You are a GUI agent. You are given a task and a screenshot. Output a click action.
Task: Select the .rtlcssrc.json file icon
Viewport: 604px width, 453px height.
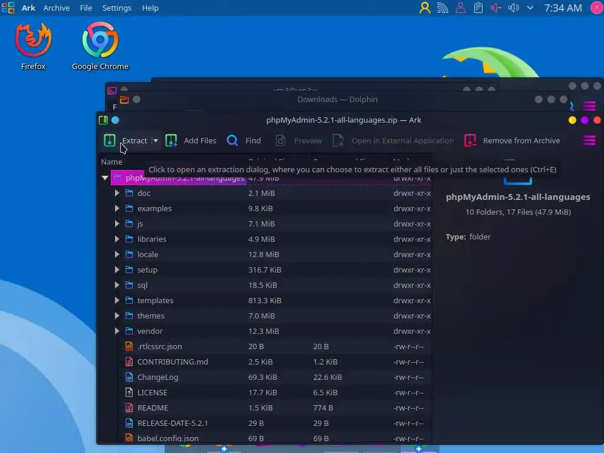click(x=129, y=346)
